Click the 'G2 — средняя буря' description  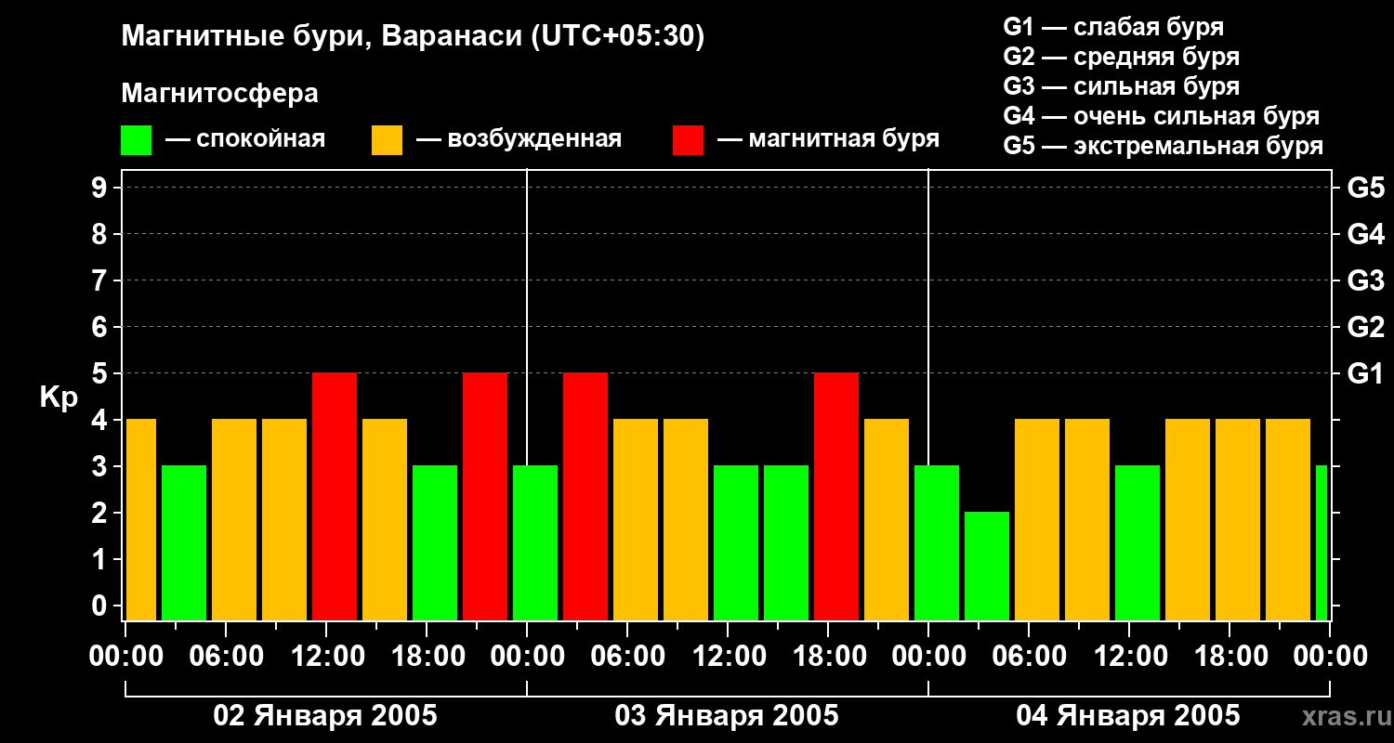click(x=1121, y=57)
